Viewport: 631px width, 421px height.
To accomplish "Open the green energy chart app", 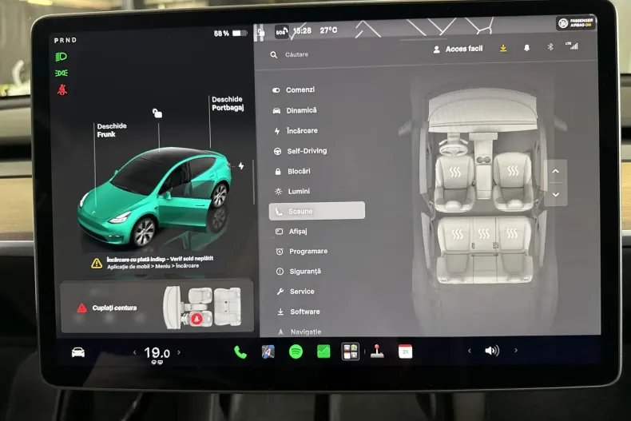I will pyautogui.click(x=323, y=351).
